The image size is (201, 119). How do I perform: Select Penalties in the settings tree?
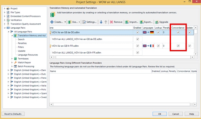[x=22, y=43]
